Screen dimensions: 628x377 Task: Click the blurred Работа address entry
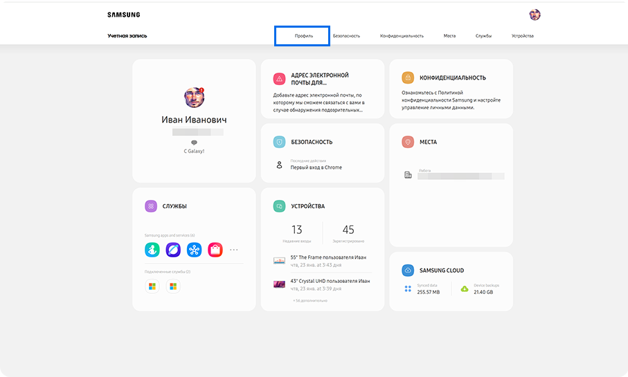[x=460, y=176]
